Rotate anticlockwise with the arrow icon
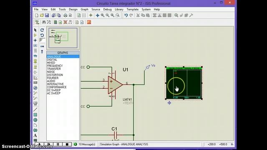The height and width of the screenshot is (150, 267). tap(42, 35)
